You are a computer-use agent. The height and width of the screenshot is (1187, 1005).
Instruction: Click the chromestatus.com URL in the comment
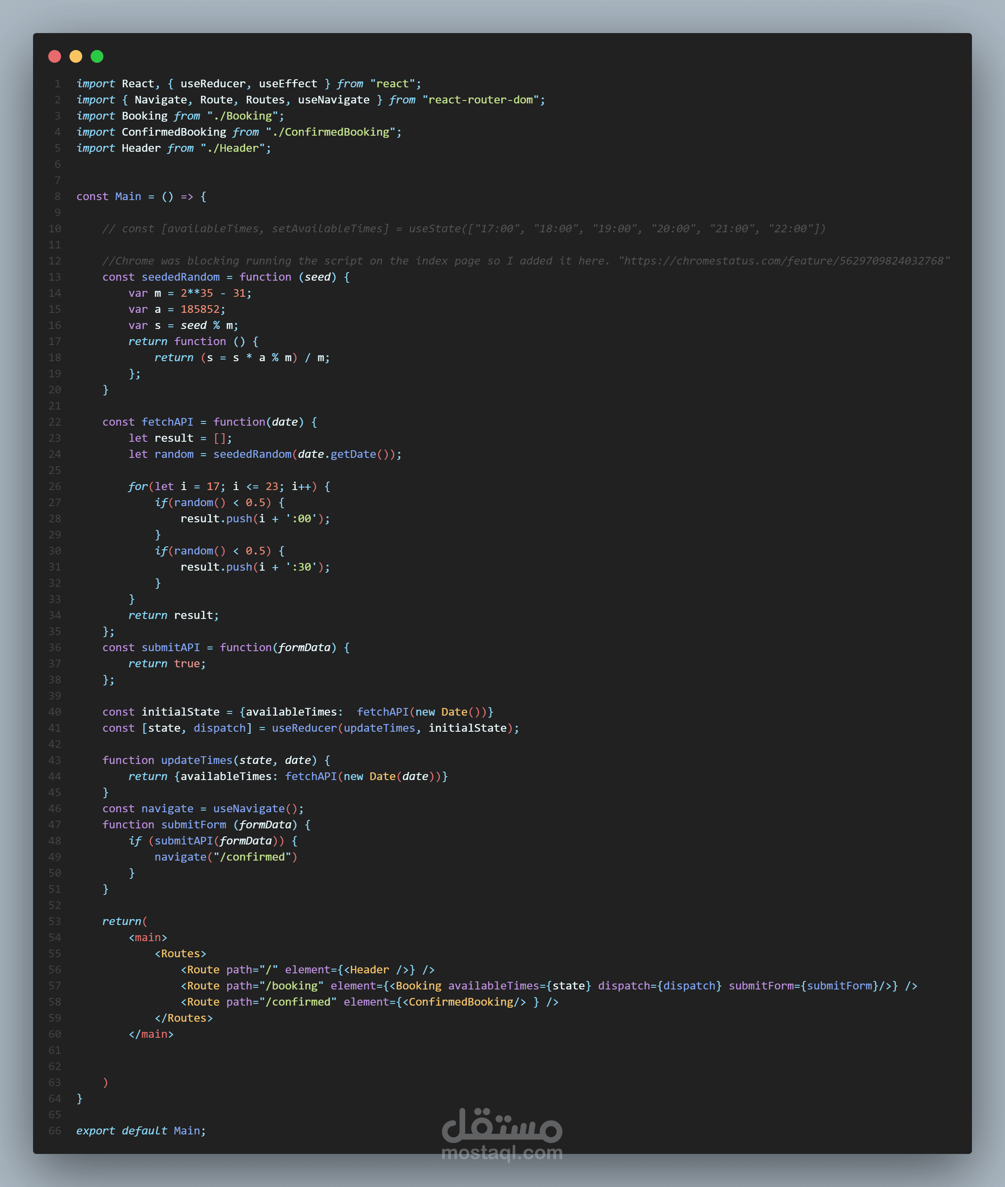(x=784, y=261)
